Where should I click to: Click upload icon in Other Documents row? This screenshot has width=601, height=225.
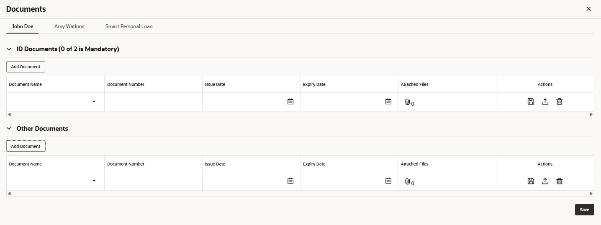(x=545, y=181)
